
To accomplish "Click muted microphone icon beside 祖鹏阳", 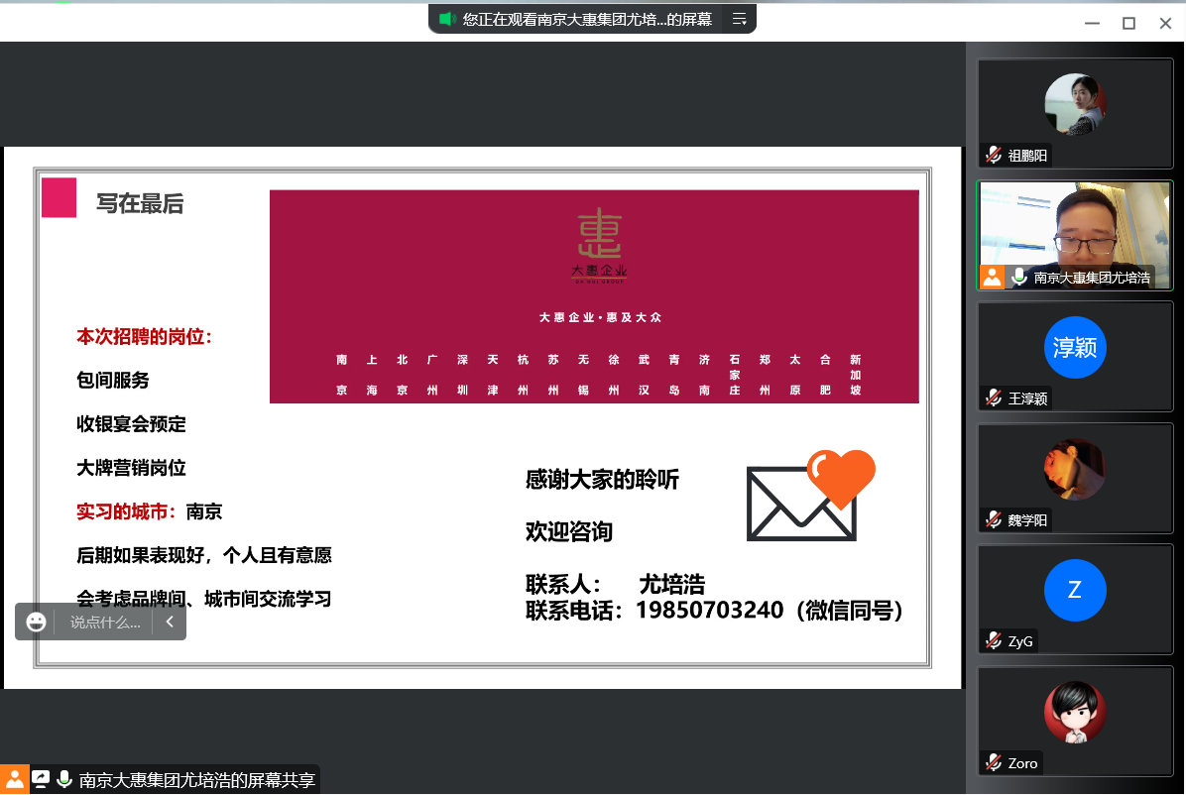I will [x=994, y=155].
